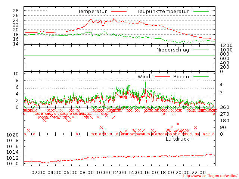Select the 1012 pressure axis label
The width and height of the screenshot is (239, 179).
[x=12, y=158]
